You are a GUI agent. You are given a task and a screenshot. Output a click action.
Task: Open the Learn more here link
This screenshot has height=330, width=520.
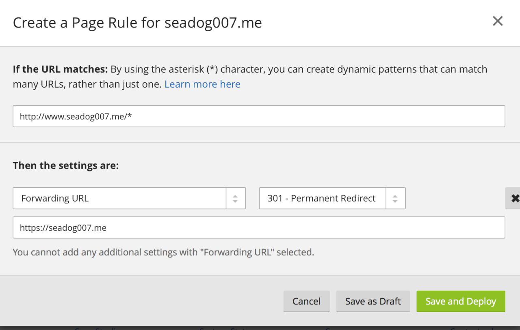pyautogui.click(x=202, y=84)
